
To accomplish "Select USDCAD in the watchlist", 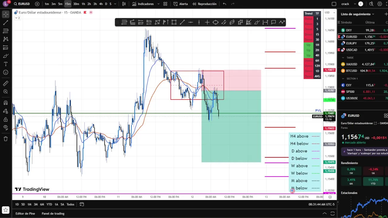I will (x=363, y=50).
